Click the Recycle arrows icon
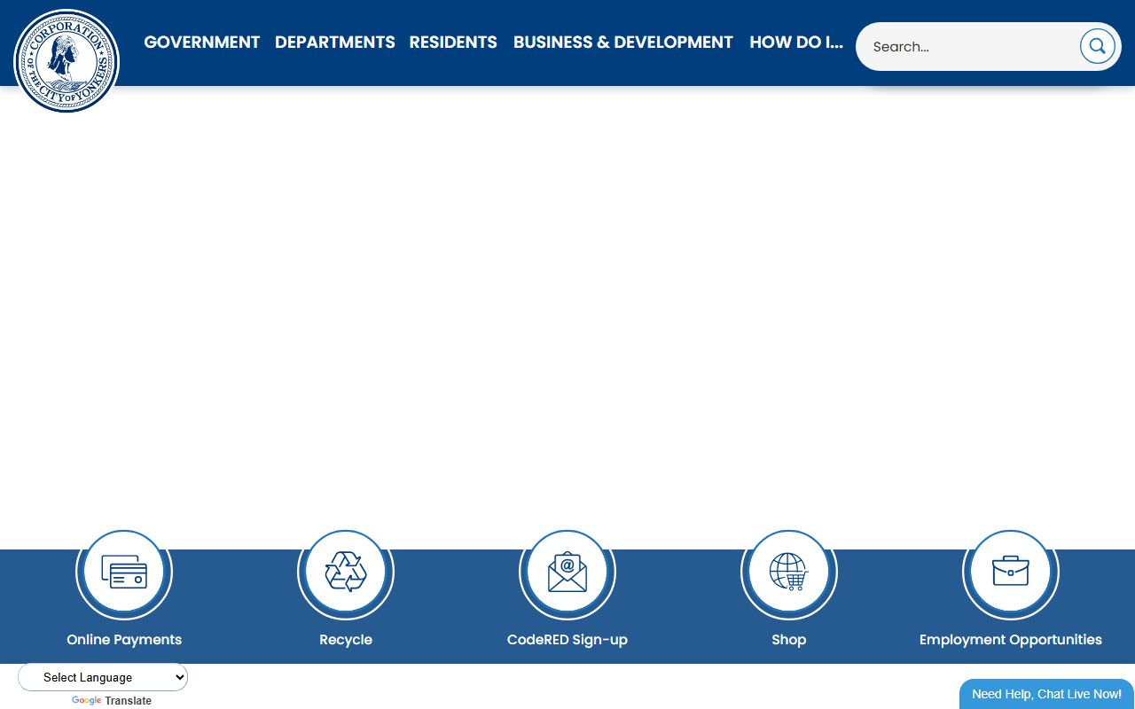 [346, 573]
